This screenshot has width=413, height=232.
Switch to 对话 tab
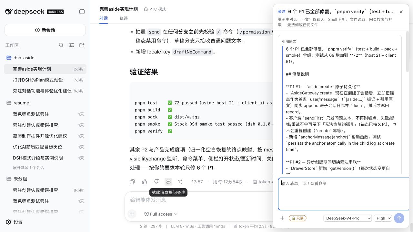tap(104, 18)
